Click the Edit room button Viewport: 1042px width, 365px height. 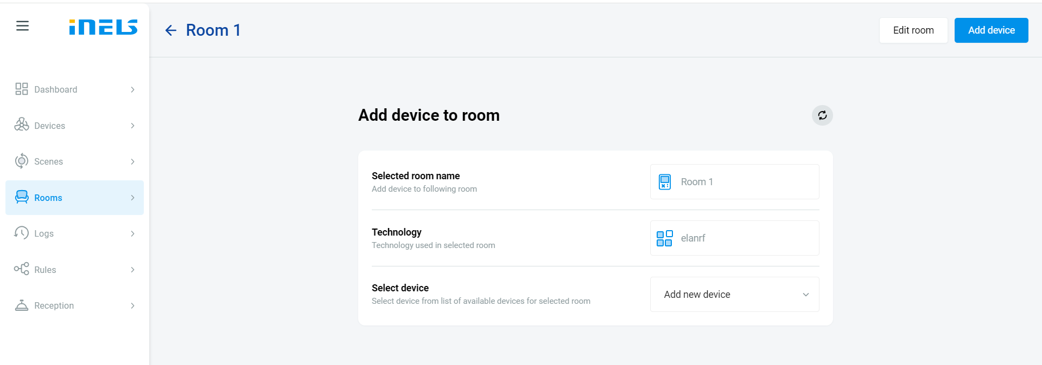point(913,30)
